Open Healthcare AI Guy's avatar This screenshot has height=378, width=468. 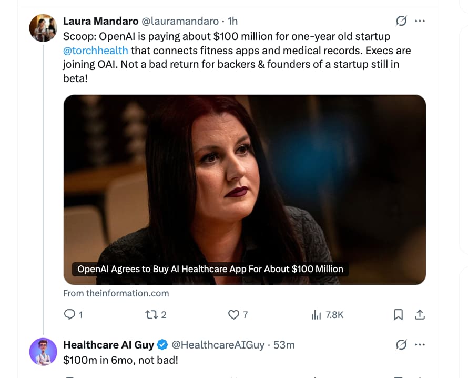[x=43, y=352]
